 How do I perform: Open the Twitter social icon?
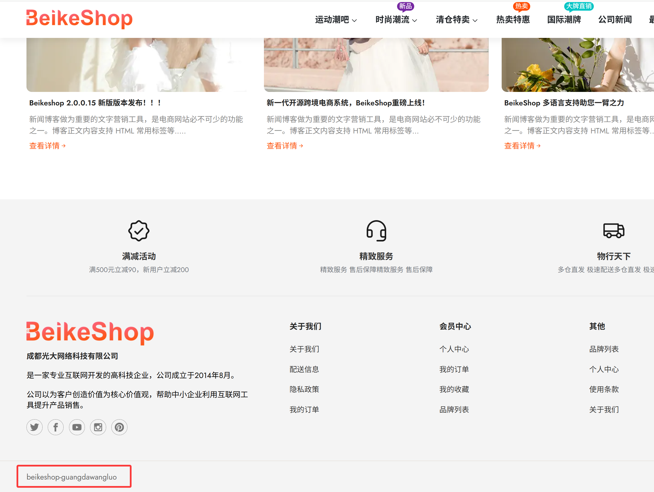click(x=34, y=427)
